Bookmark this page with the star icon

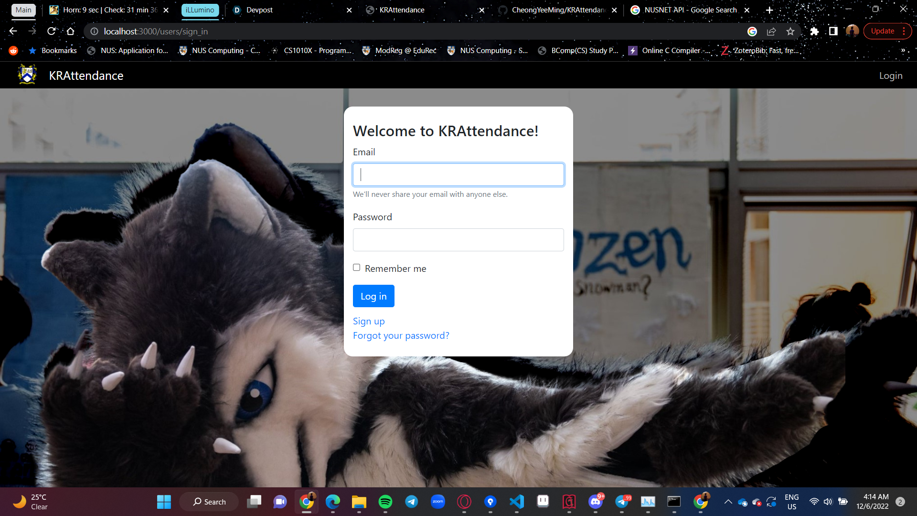(790, 31)
